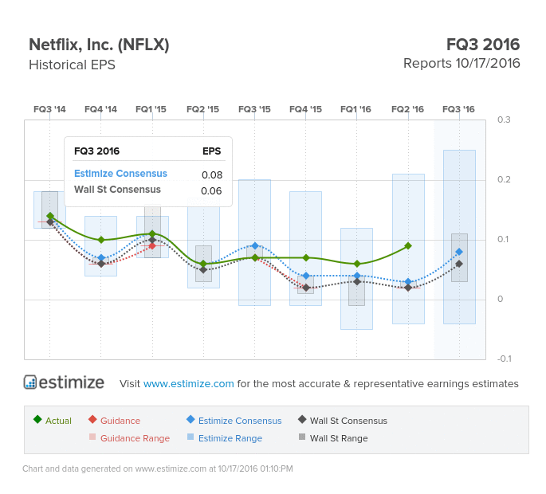The height and width of the screenshot is (494, 546).
Task: Toggle the Guidance legend entry
Action: pyautogui.click(x=115, y=420)
